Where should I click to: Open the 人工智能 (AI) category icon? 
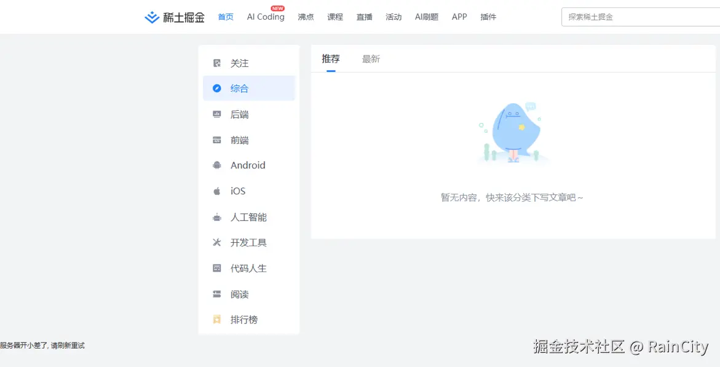[x=216, y=216]
